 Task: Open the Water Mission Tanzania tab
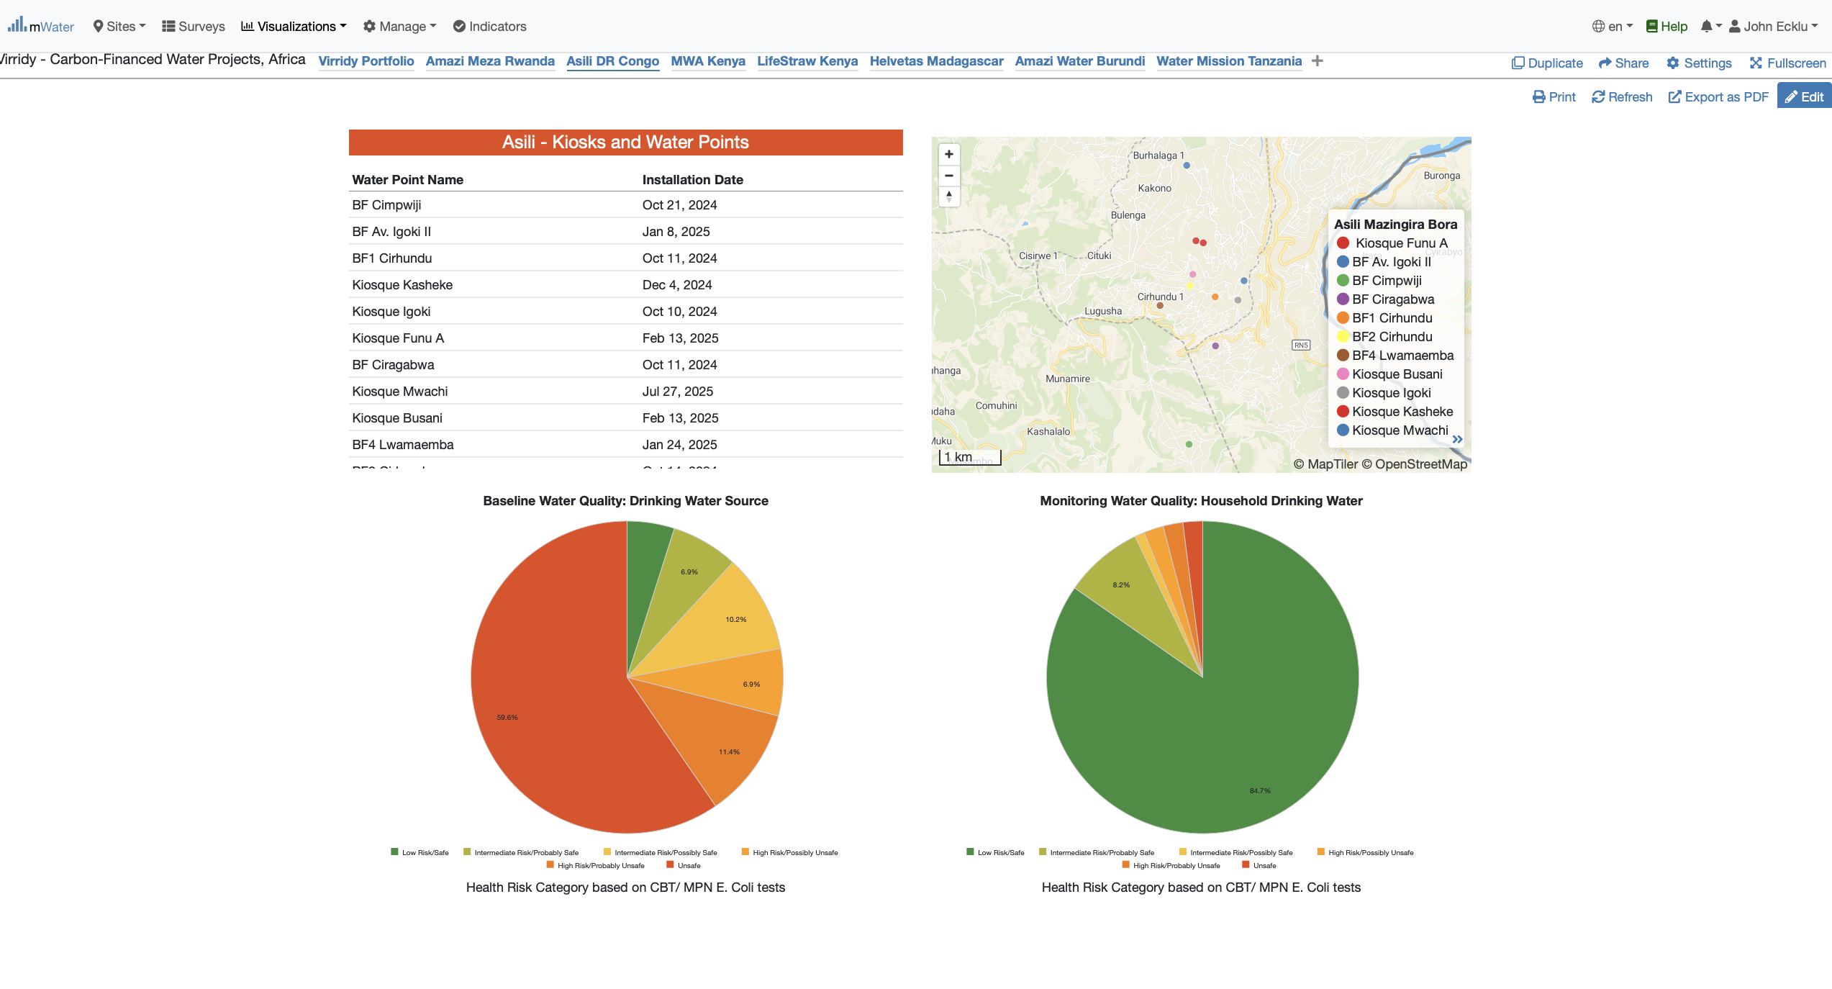pyautogui.click(x=1229, y=61)
